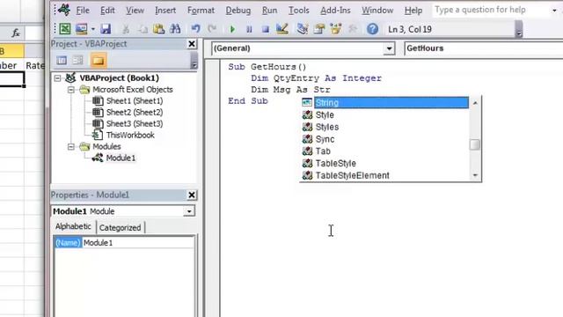Image resolution: width=563 pixels, height=317 pixels.
Task: Click the autocomplete list scrollbar thumb
Action: 475,144
